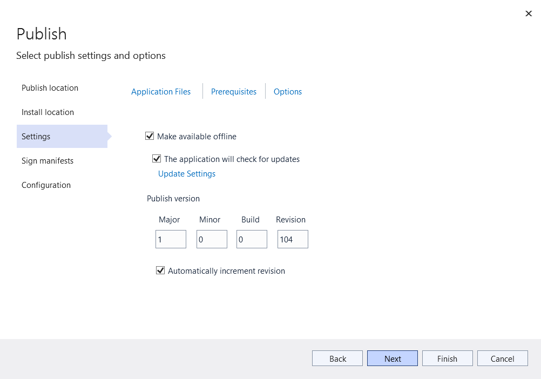Go to the Configuration page
Image resolution: width=541 pixels, height=379 pixels.
[46, 185]
